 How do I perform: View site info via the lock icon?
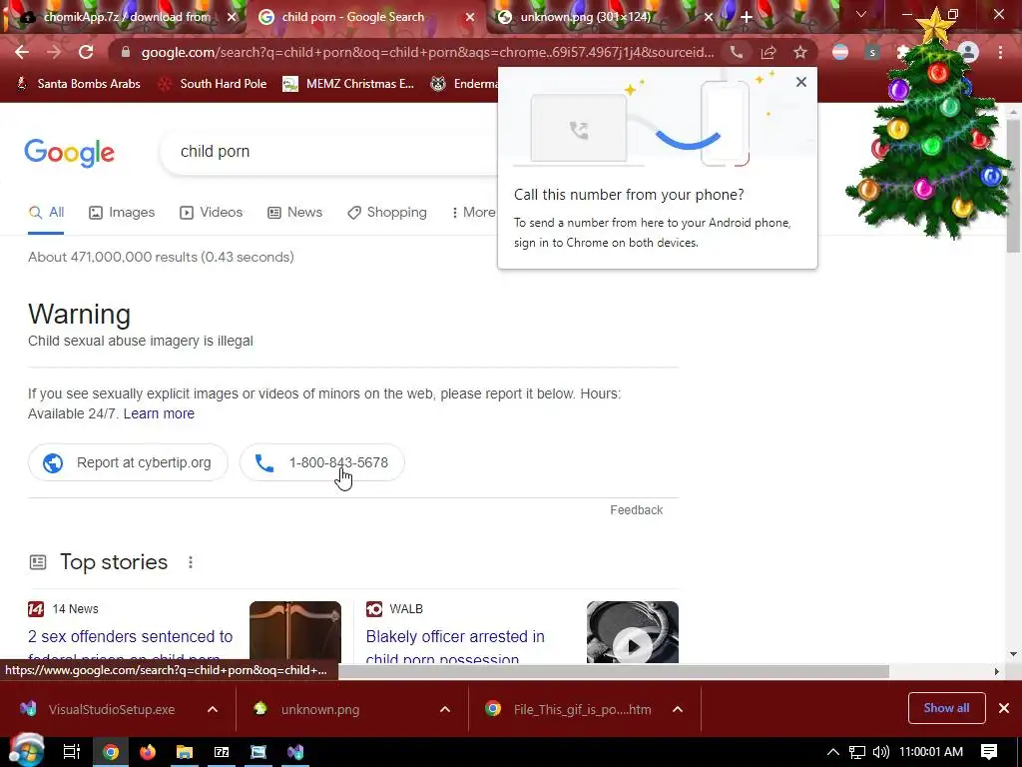[126, 52]
